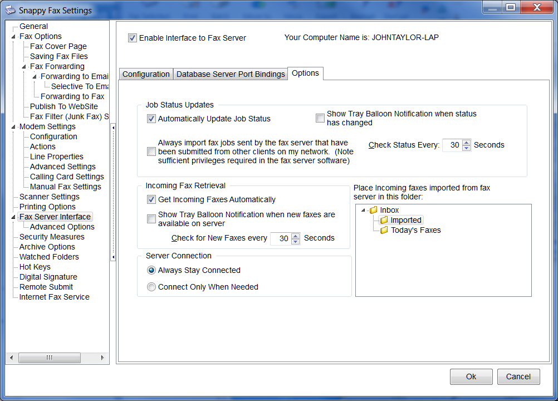Select Forwarding to Fax tree item
This screenshot has height=401, width=558.
(72, 96)
